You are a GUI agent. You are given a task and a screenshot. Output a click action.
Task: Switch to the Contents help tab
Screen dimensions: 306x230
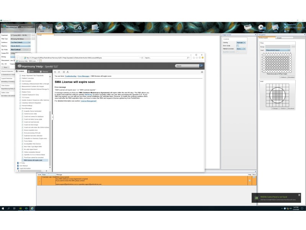tap(20, 71)
